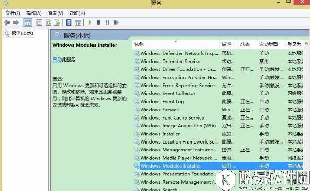Select highlighted Windows Modules Installer row
This screenshot has height=191, width=310.
[219, 166]
